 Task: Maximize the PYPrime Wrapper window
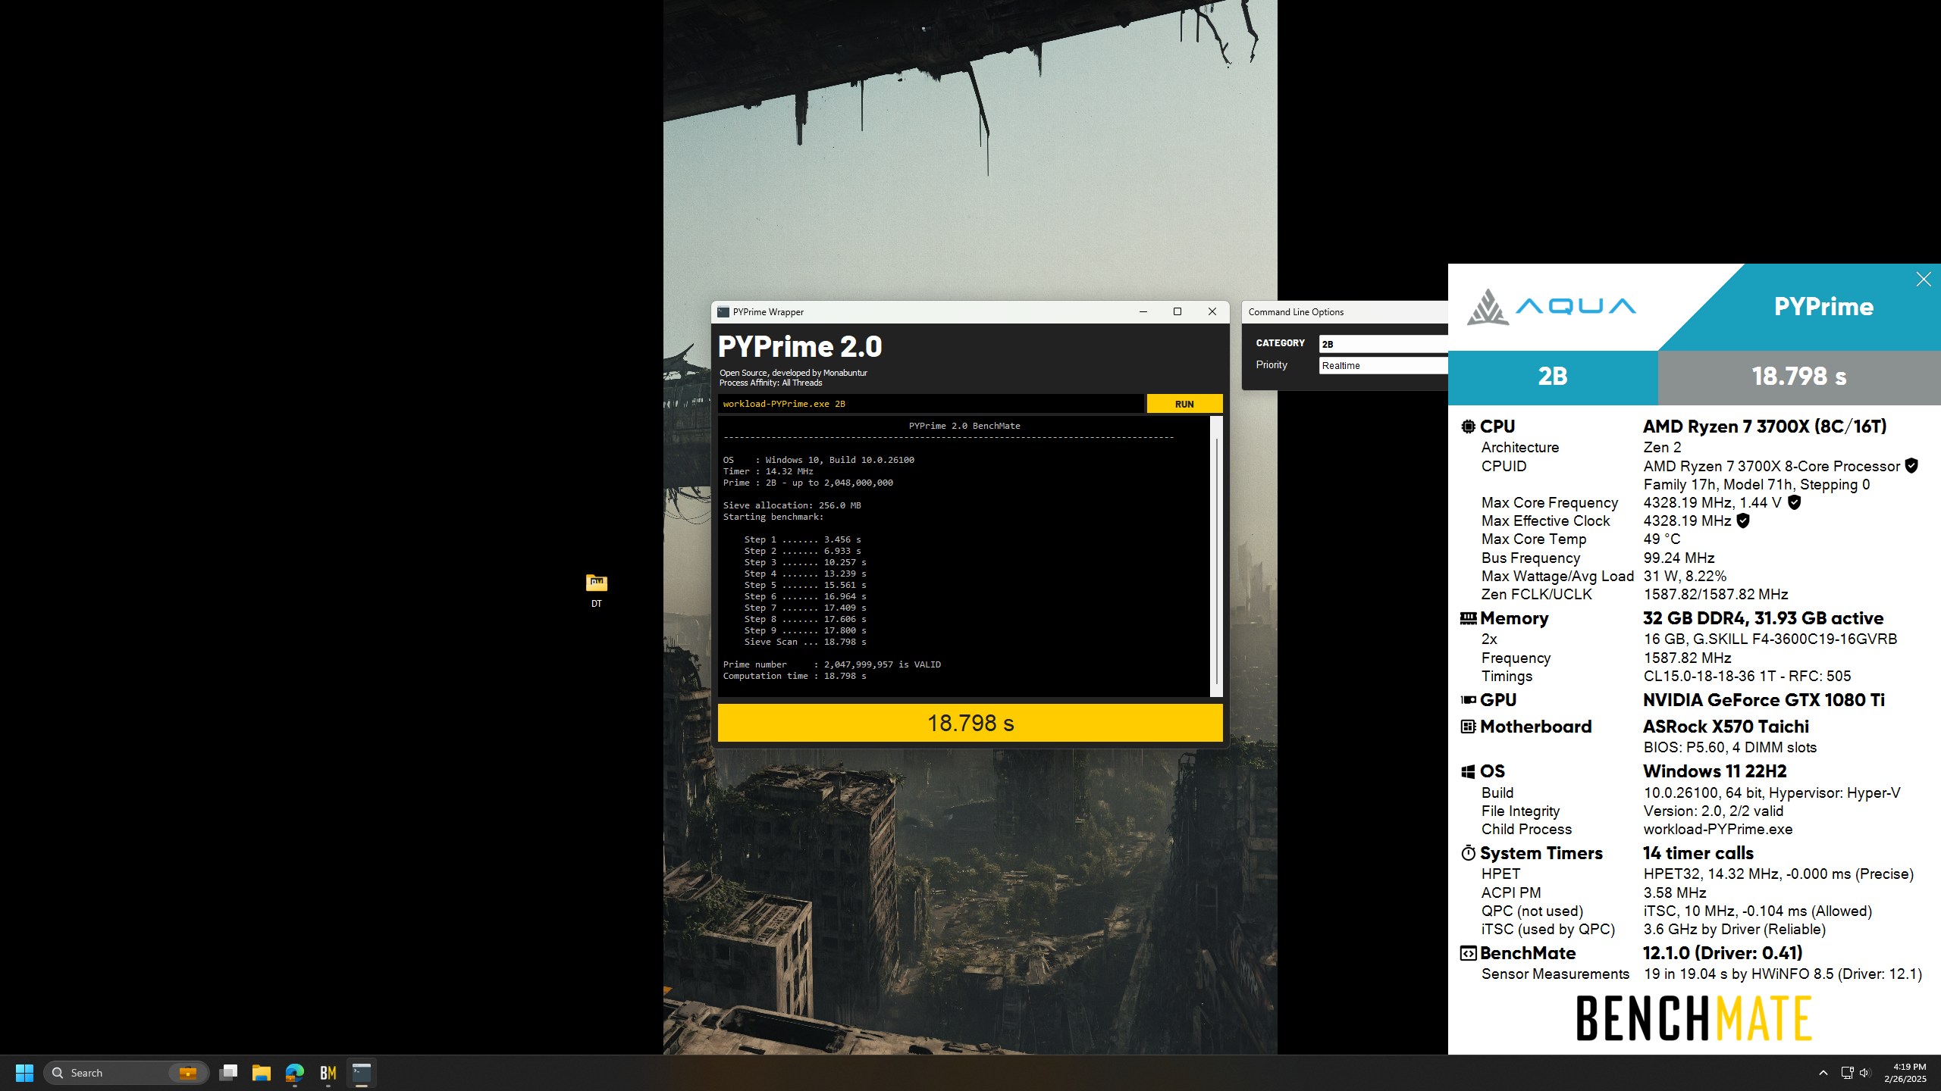1177,312
